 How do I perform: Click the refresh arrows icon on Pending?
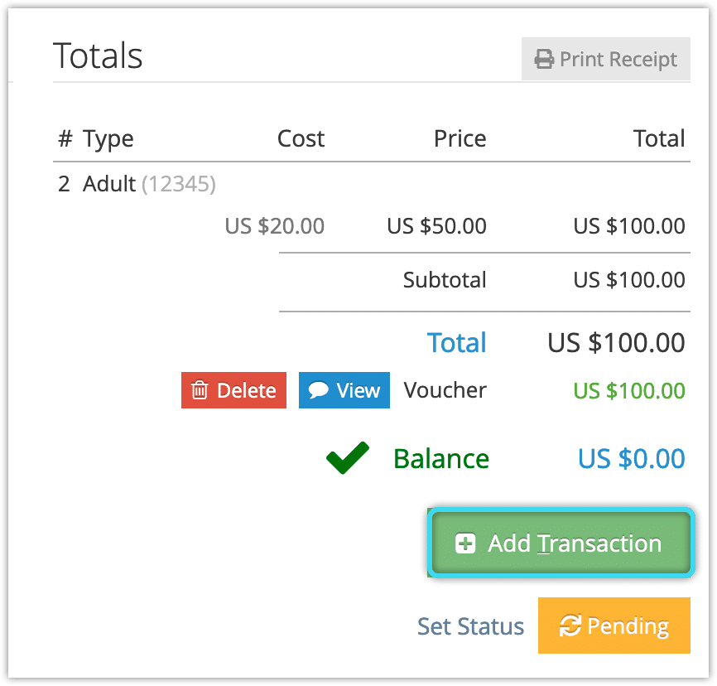pyautogui.click(x=570, y=626)
